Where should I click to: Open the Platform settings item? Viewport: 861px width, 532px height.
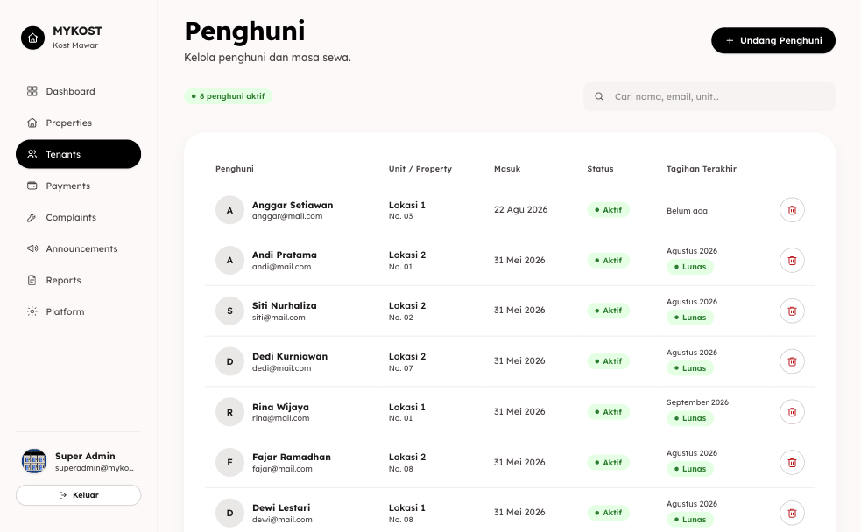click(x=78, y=311)
